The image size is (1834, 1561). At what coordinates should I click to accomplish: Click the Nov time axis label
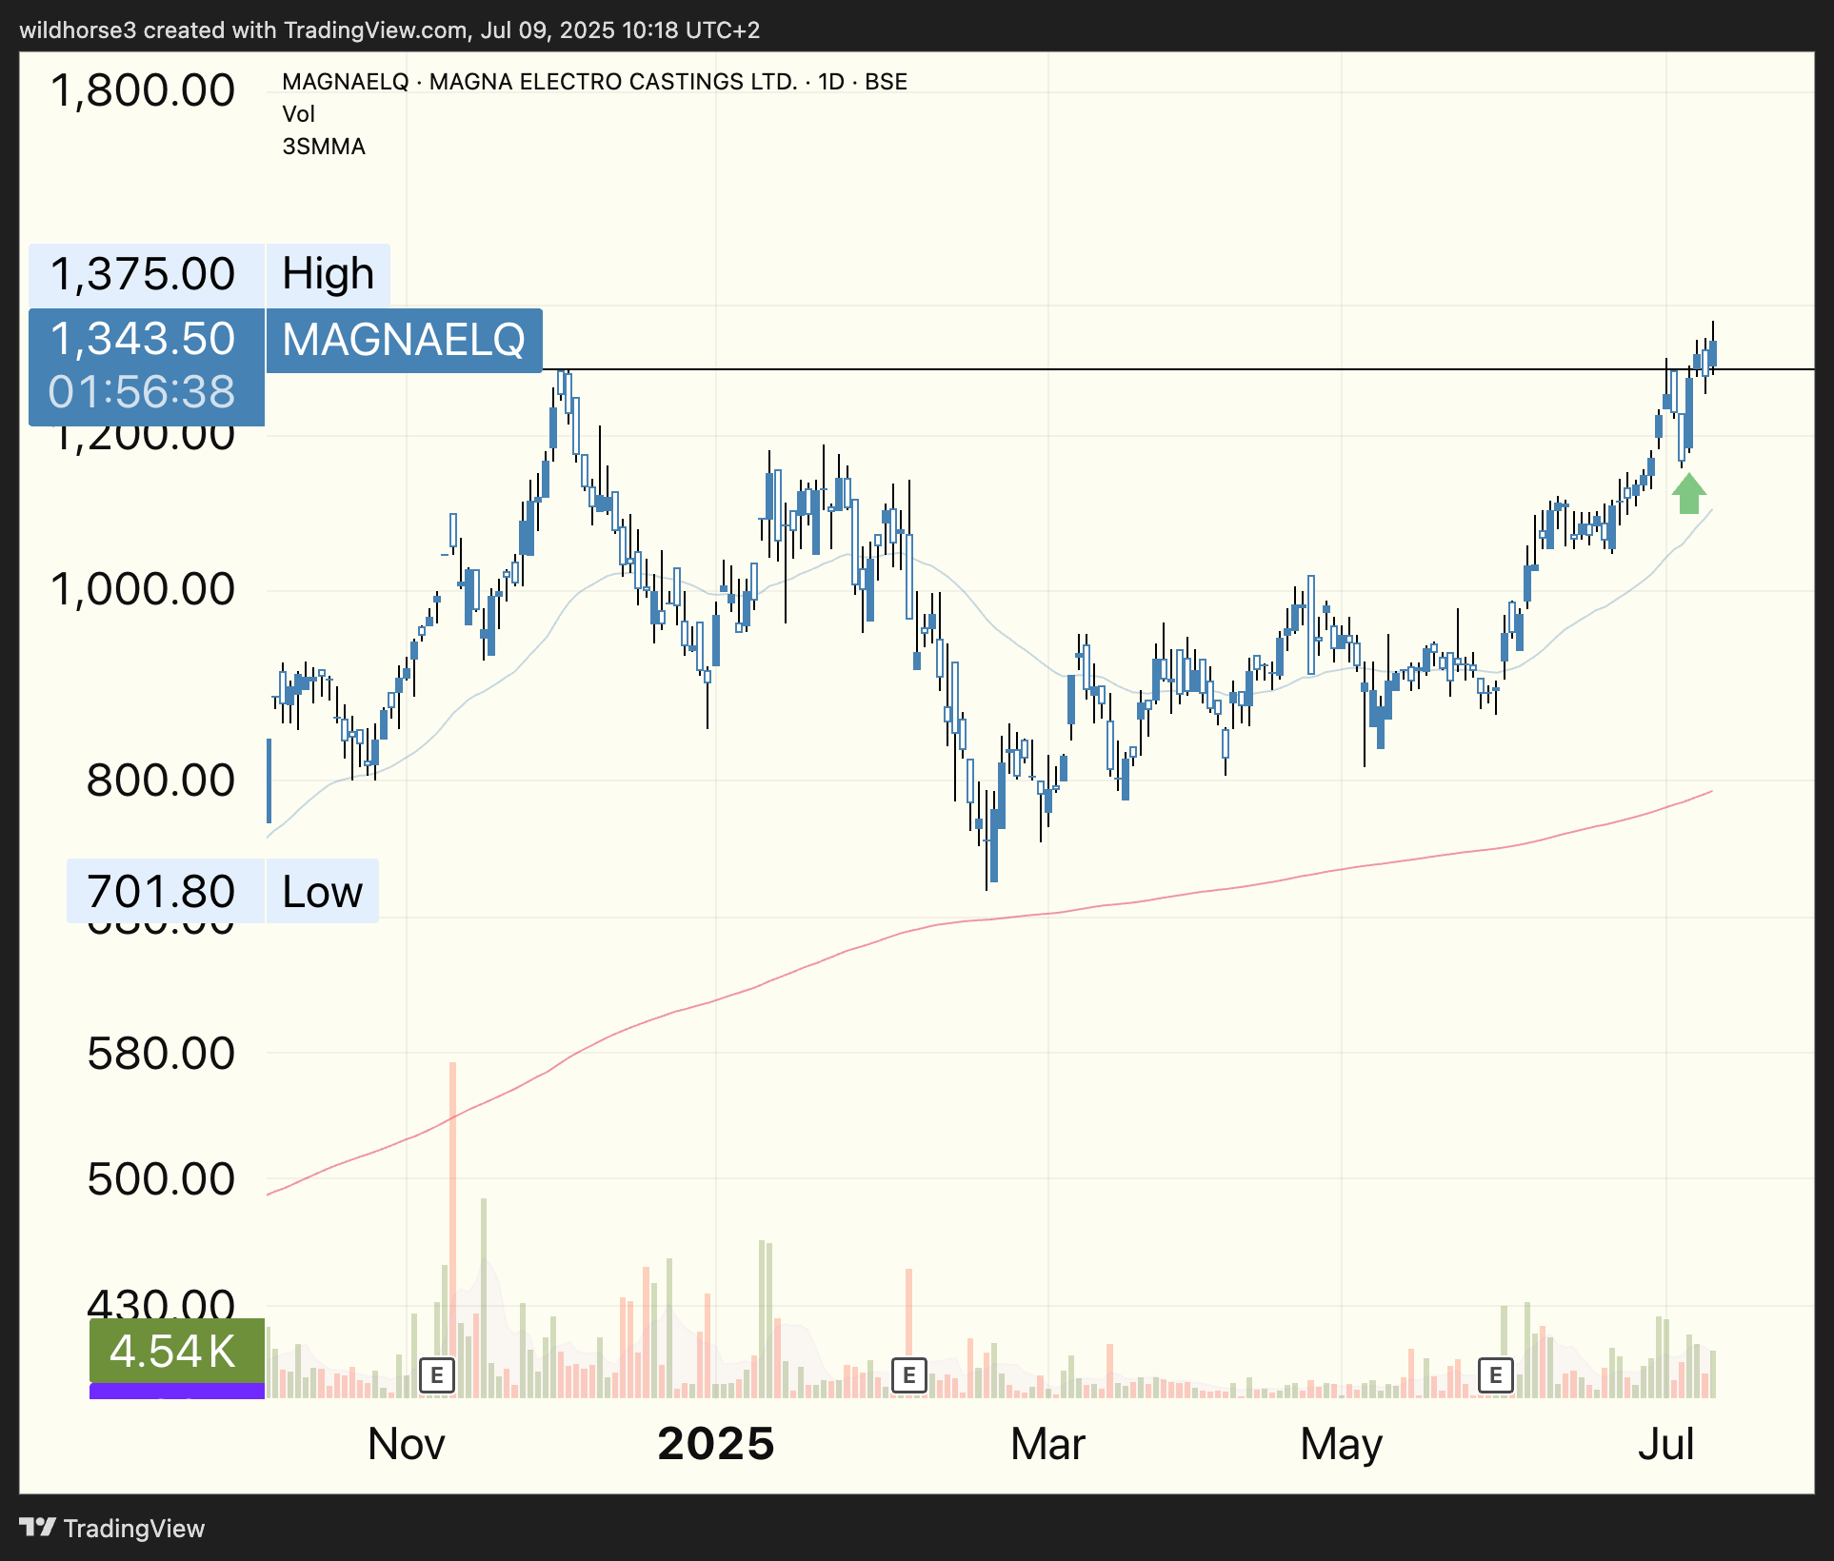[407, 1445]
